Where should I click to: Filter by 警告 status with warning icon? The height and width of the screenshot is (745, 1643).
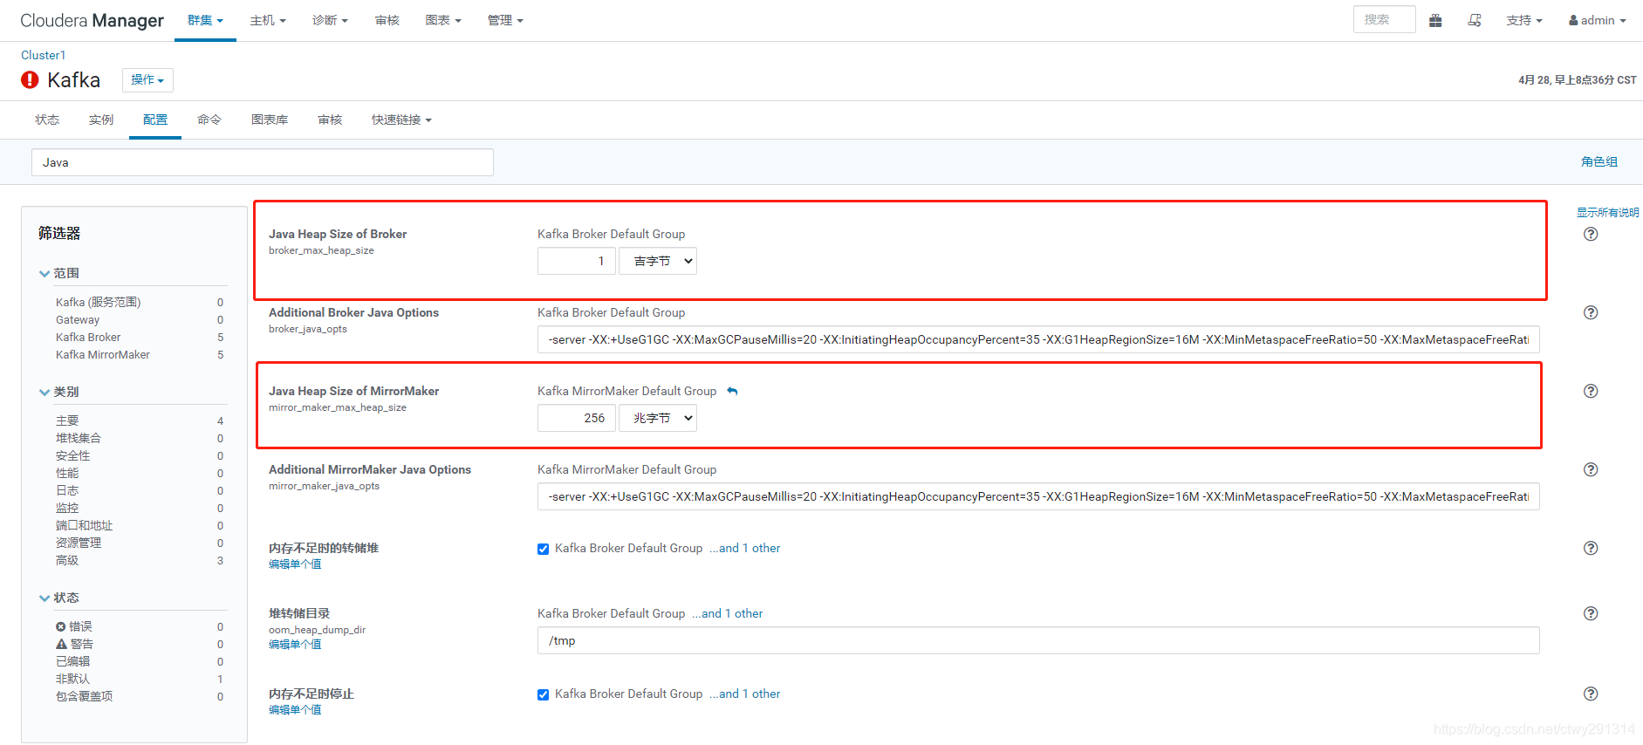74,644
